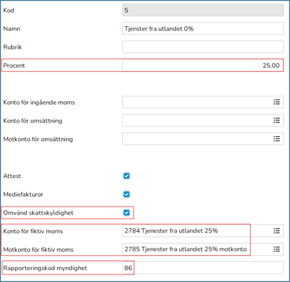Click the Motkonto för omsättning field
The image size is (290, 282).
(x=203, y=139)
